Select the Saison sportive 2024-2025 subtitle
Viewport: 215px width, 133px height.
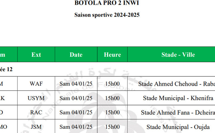pyautogui.click(x=107, y=15)
